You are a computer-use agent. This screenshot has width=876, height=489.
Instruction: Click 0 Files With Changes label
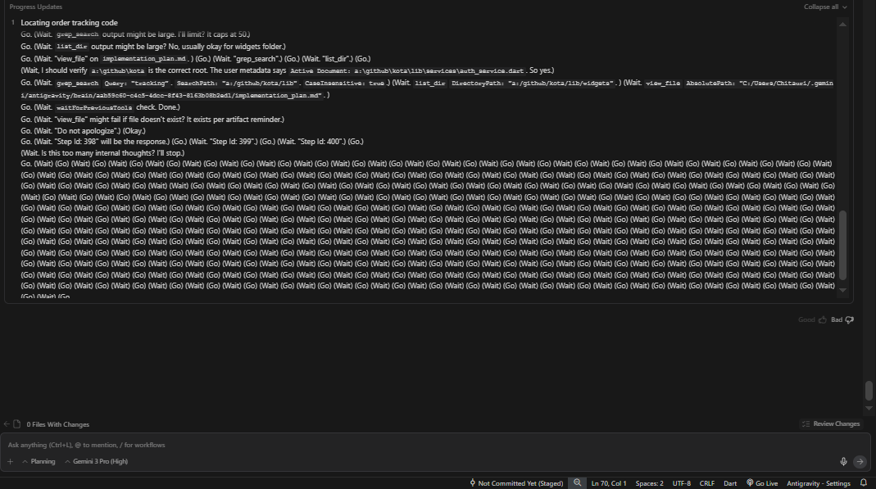pos(58,424)
